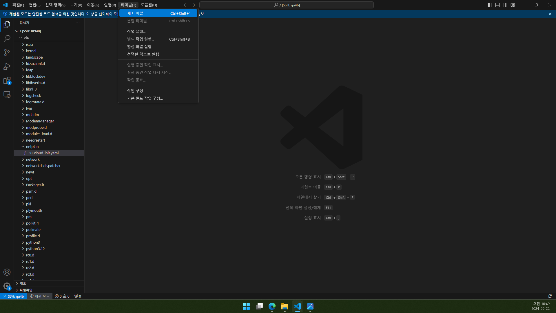Viewport: 556px width, 313px height.
Task: Click the taskbar clock and date
Action: click(540, 306)
